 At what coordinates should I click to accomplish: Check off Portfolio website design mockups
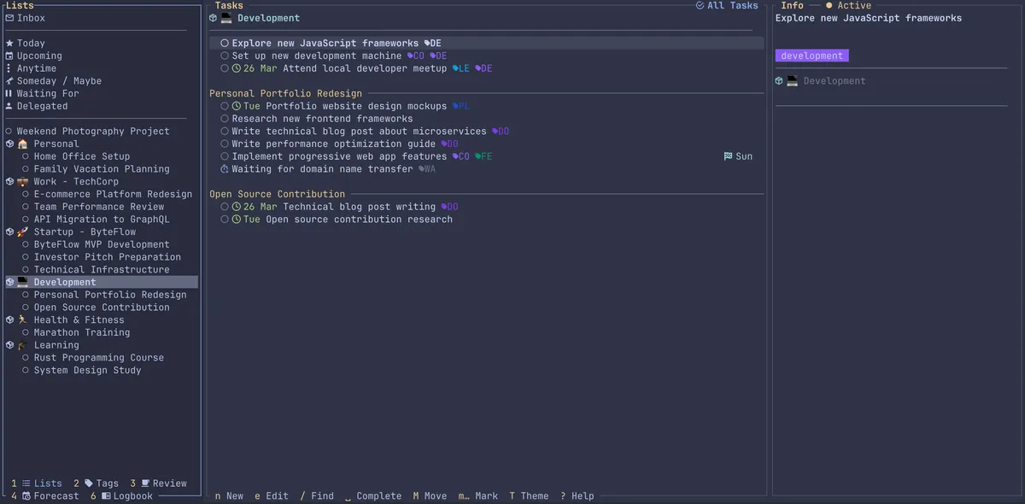pyautogui.click(x=225, y=106)
